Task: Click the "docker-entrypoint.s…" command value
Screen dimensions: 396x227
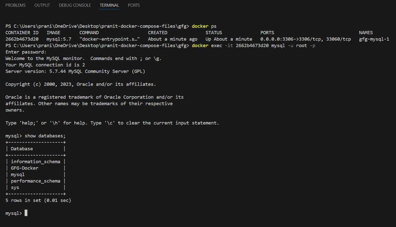Action: click(x=109, y=39)
